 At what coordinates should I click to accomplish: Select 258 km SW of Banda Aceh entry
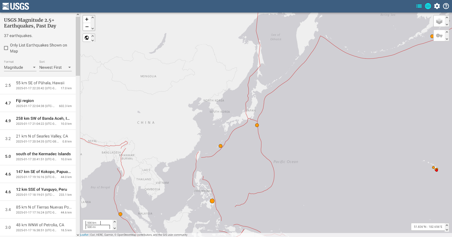point(38,121)
